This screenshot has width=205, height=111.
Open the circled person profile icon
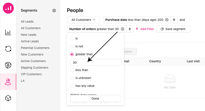pos(8,65)
